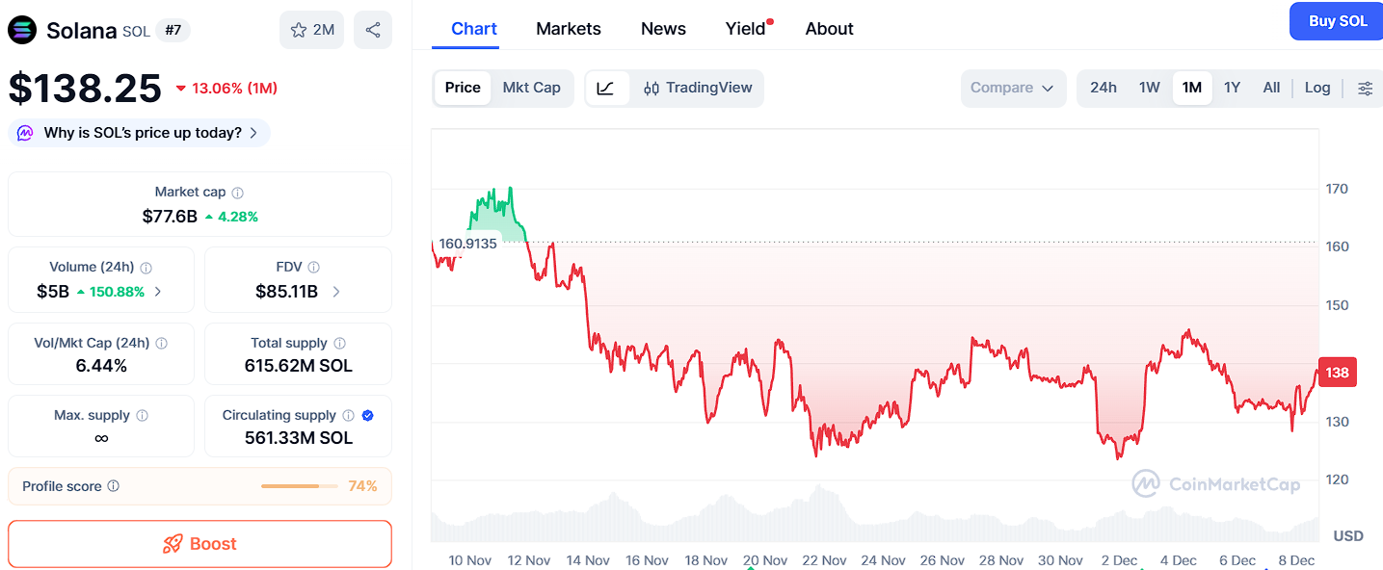Click the Buy SOL button
The height and width of the screenshot is (570, 1383).
coord(1336,20)
